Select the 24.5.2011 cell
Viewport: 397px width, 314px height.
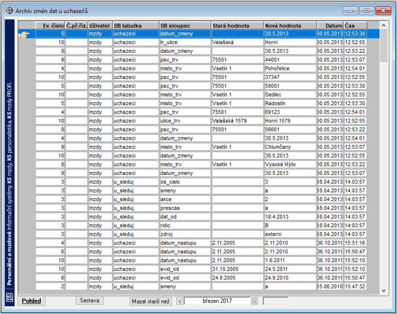pos(290,269)
